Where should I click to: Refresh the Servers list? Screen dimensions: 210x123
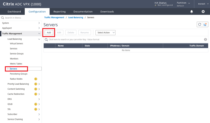coord(200,24)
